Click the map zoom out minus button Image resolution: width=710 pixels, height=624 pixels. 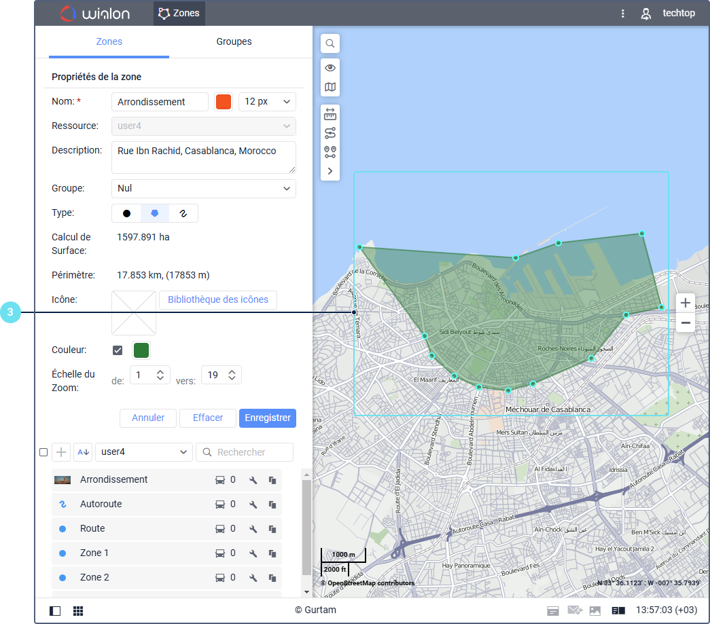point(686,323)
